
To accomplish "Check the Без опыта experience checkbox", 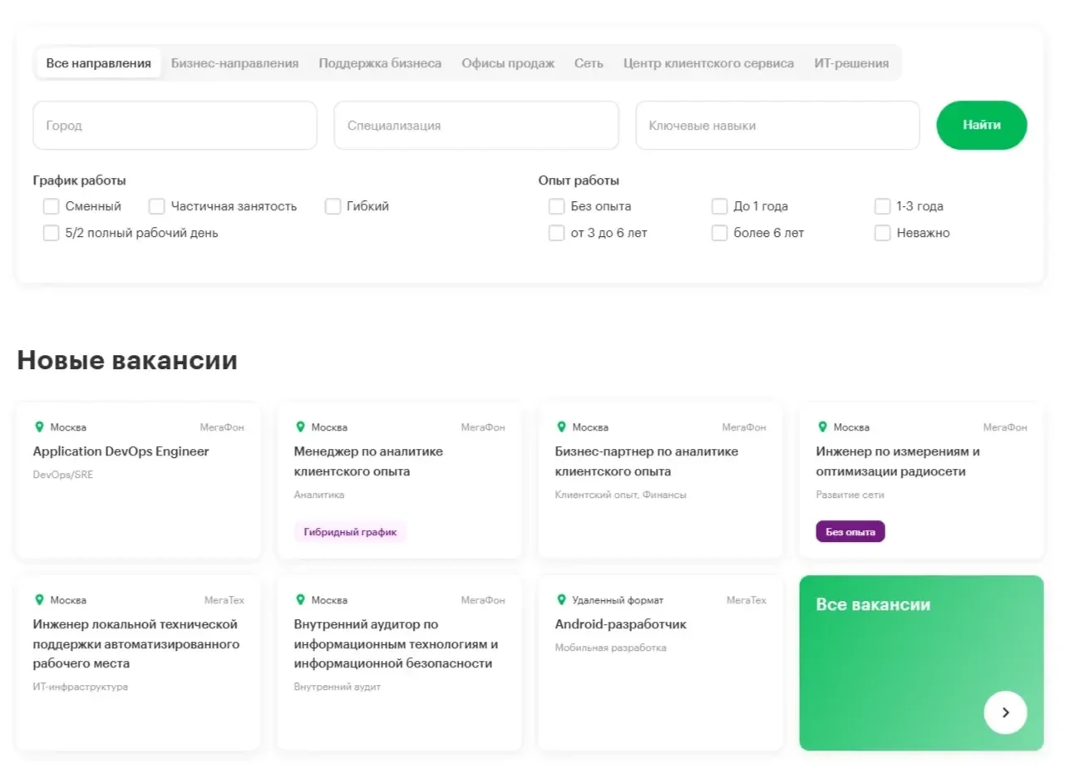I will (x=556, y=206).
